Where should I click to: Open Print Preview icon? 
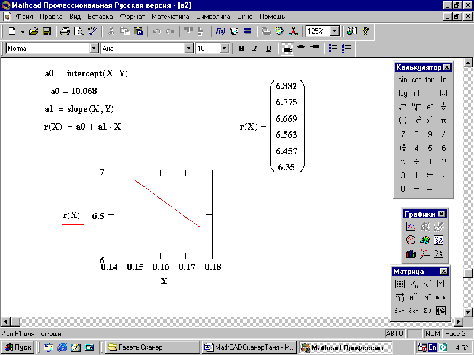[x=79, y=31]
